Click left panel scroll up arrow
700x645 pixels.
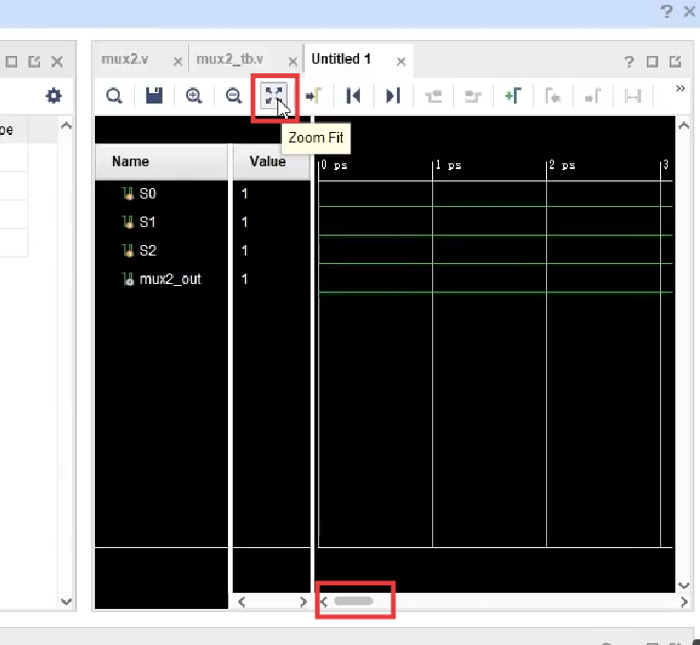(x=66, y=125)
